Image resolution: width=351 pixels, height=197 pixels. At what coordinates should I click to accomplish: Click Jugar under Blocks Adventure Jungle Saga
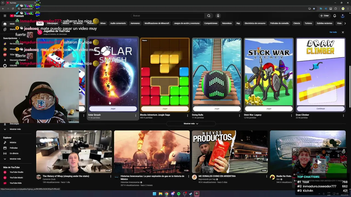tap(165, 109)
